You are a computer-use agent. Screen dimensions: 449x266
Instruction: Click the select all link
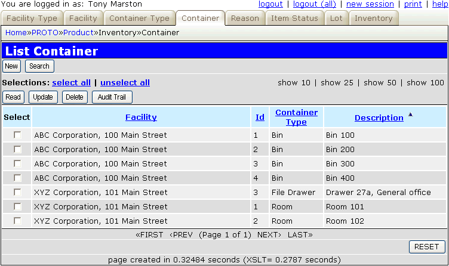tap(71, 83)
